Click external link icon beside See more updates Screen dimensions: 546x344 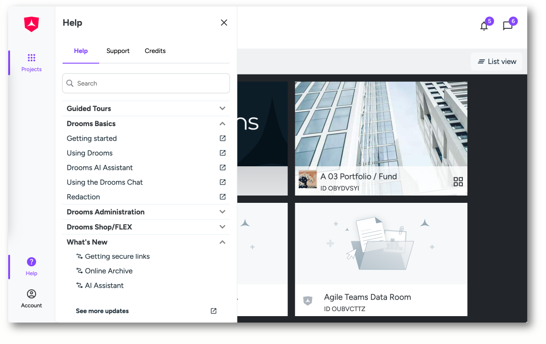click(x=213, y=311)
